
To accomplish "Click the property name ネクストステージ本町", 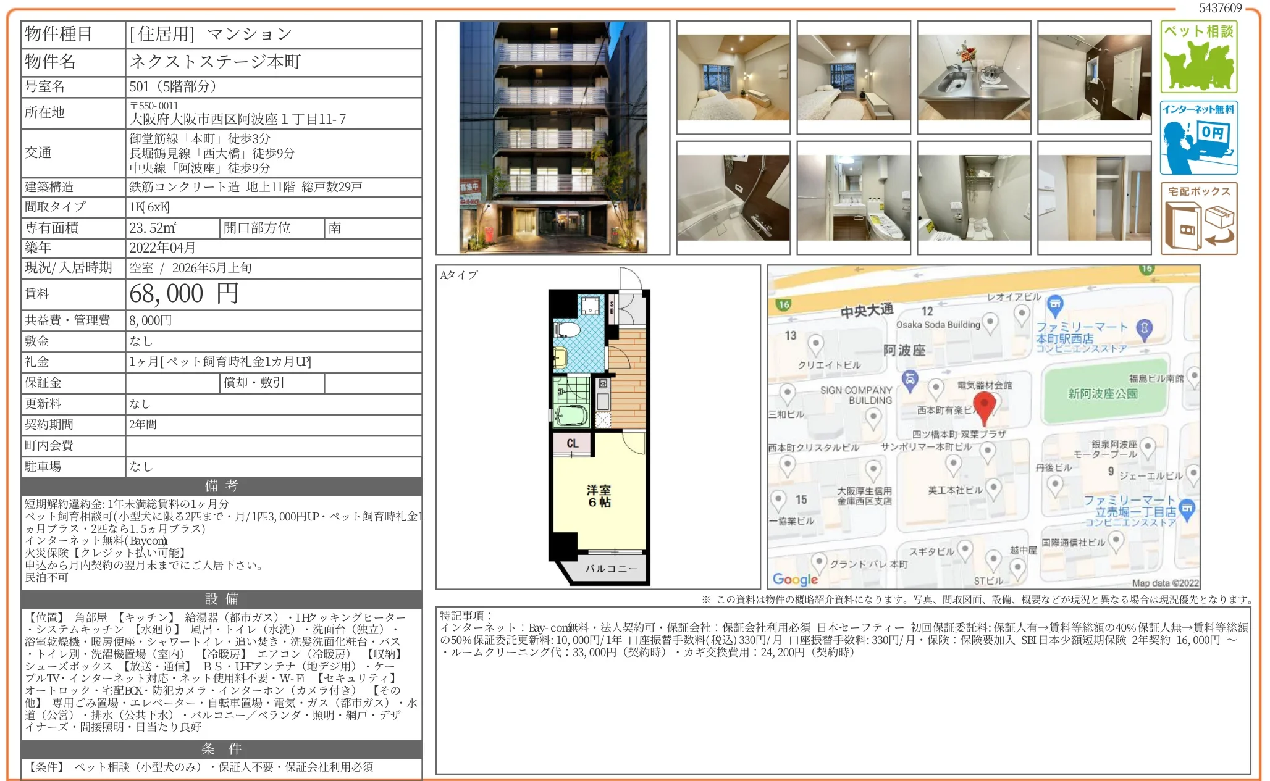I will click(x=215, y=62).
